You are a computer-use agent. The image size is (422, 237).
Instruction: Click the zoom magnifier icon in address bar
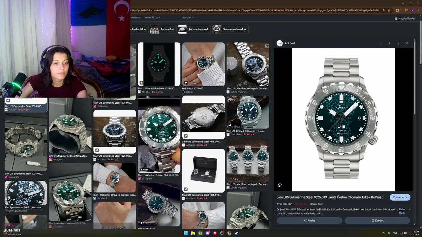tap(384, 11)
